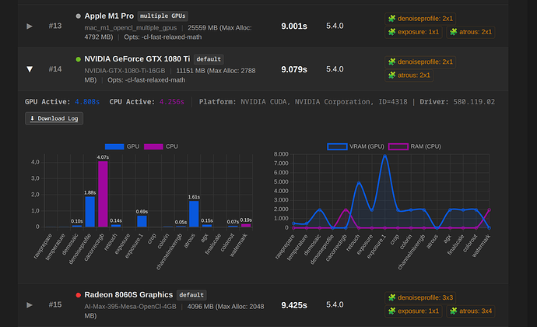Viewport: 537px width, 327px height.
Task: Toggle RAM (CPU) line in chart legend
Action: [414, 146]
